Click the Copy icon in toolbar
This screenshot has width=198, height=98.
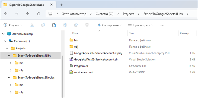pyautogui.click(x=43, y=25)
